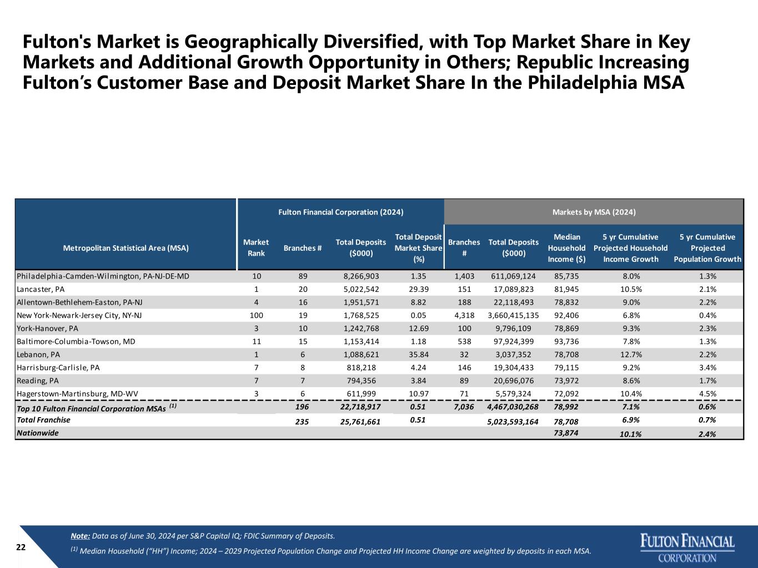This screenshot has width=758, height=568.
Task: Click Harrisburg's population growth value 3.4%
Action: point(707,368)
